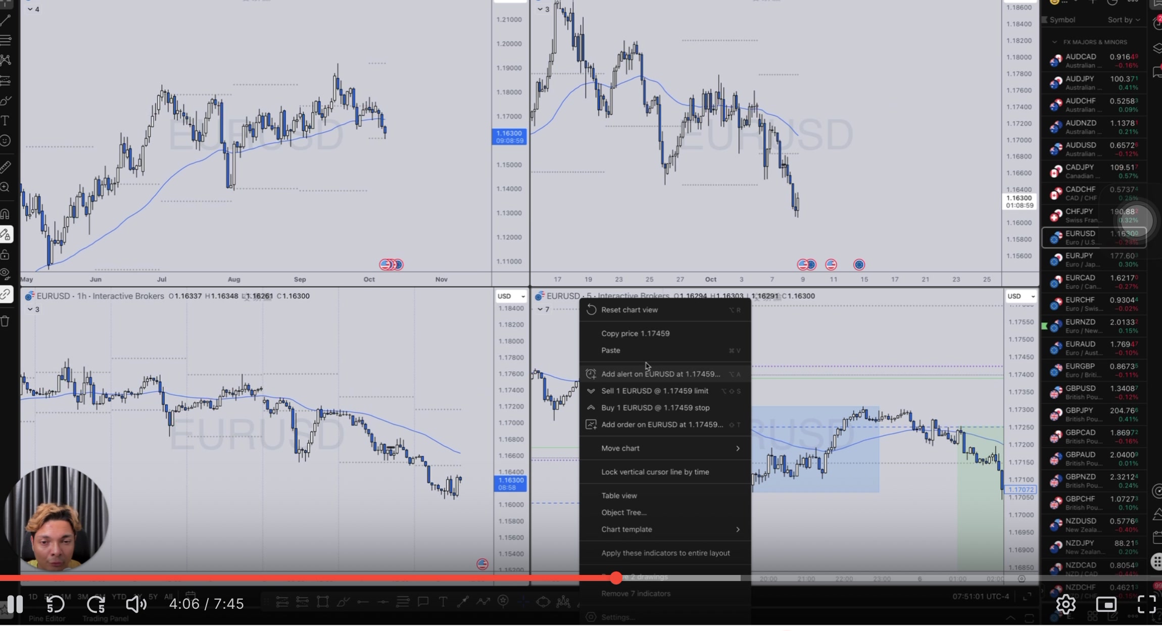This screenshot has width=1162, height=631.
Task: Select the trend line drawing tool
Action: [5, 20]
